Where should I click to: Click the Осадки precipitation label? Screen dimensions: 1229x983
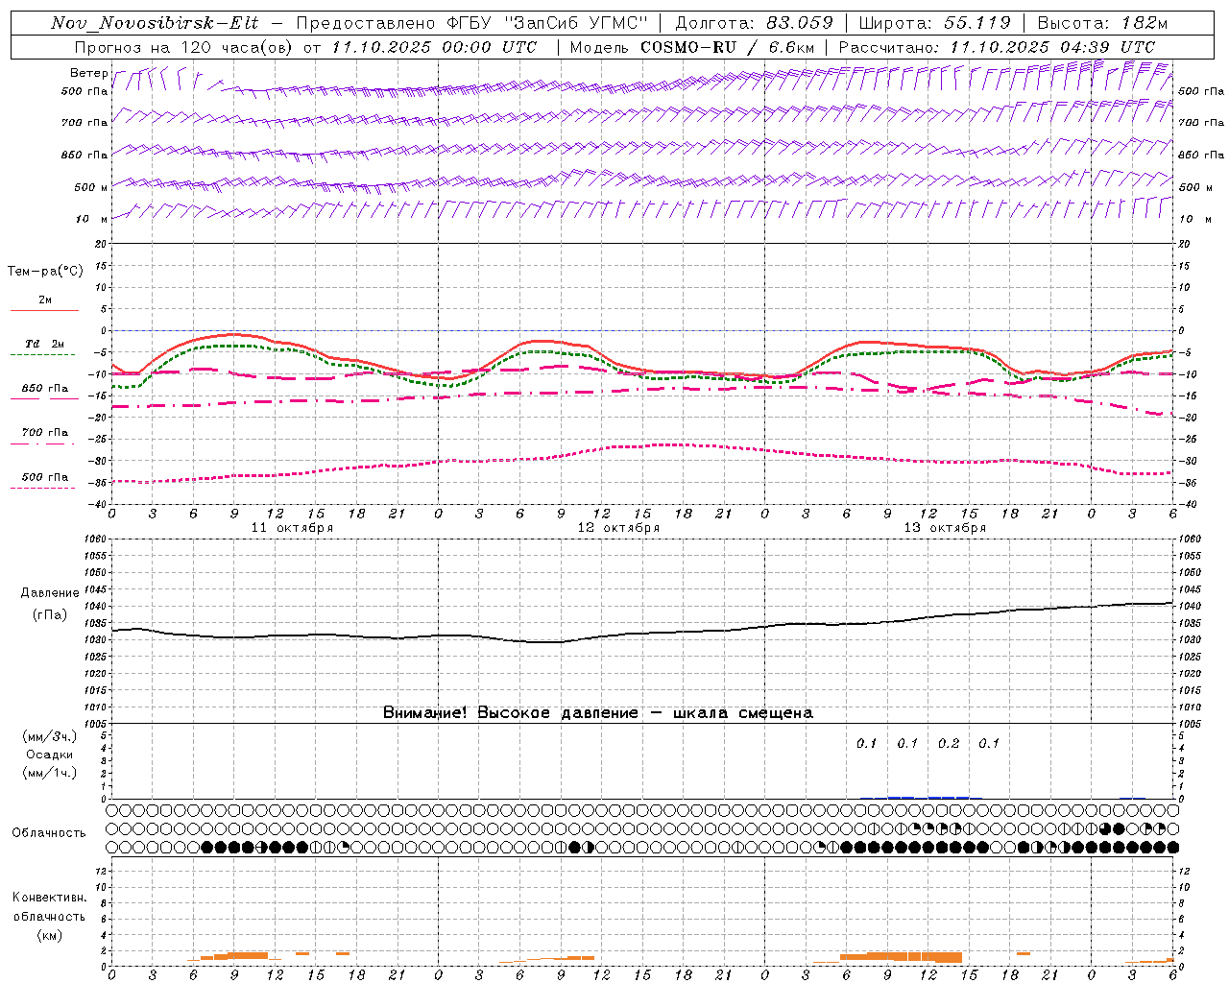click(x=50, y=755)
